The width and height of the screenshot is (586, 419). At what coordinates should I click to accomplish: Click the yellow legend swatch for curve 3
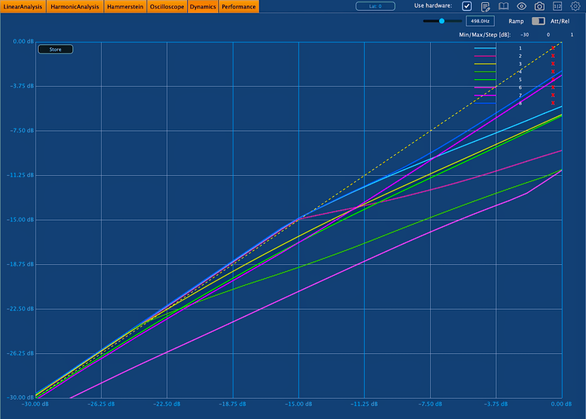pos(485,64)
